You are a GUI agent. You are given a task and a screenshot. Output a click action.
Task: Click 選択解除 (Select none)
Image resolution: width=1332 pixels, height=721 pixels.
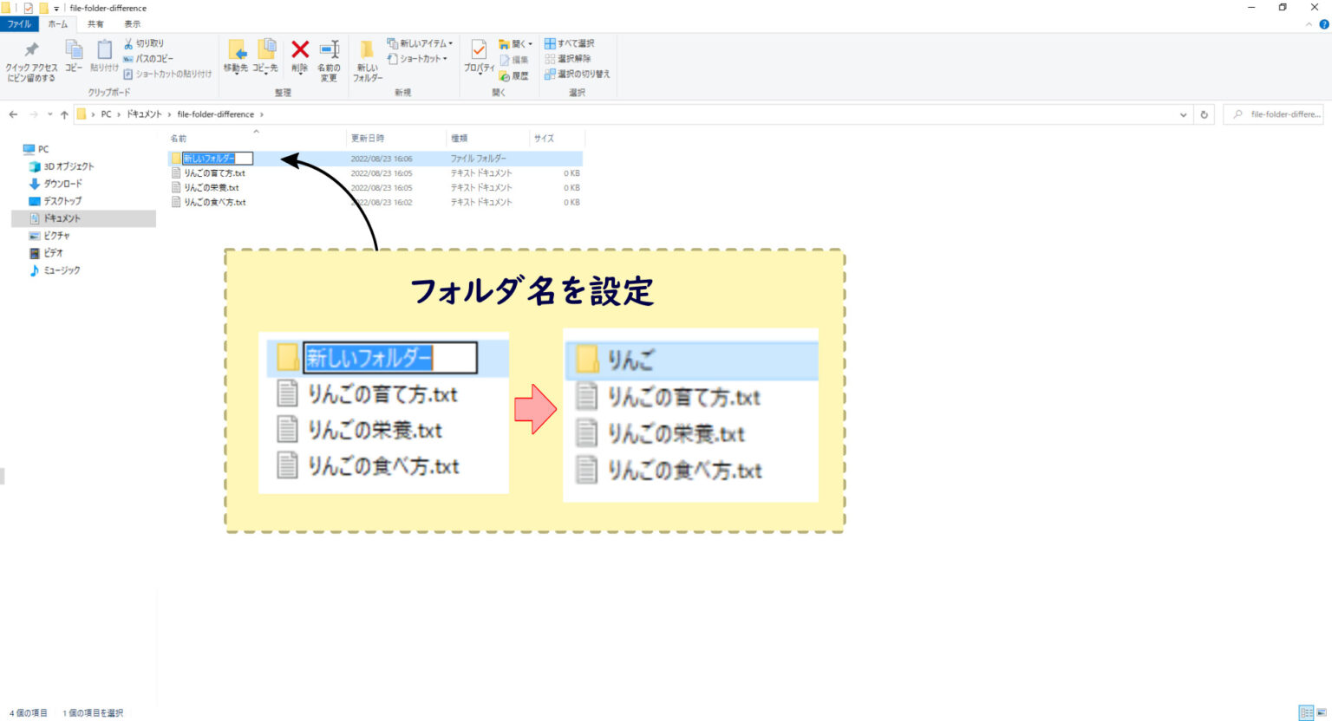tap(568, 59)
